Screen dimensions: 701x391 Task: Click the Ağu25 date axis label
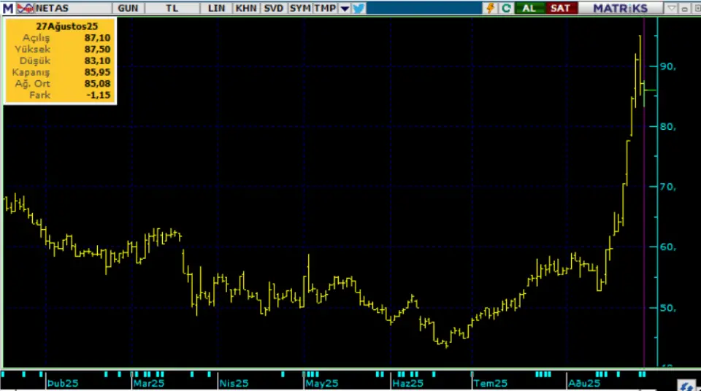[584, 384]
